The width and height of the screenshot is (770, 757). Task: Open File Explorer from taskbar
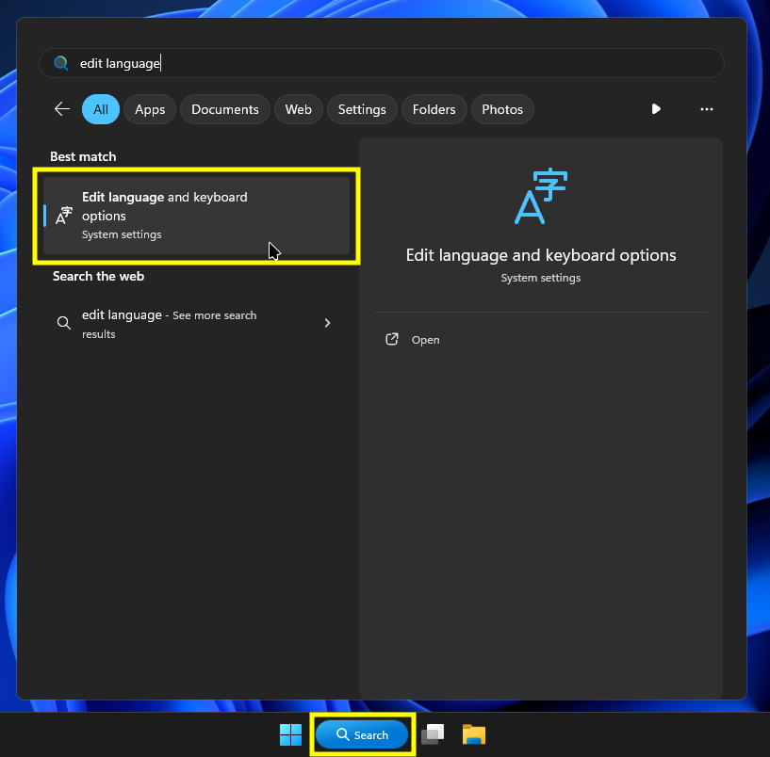pos(473,734)
